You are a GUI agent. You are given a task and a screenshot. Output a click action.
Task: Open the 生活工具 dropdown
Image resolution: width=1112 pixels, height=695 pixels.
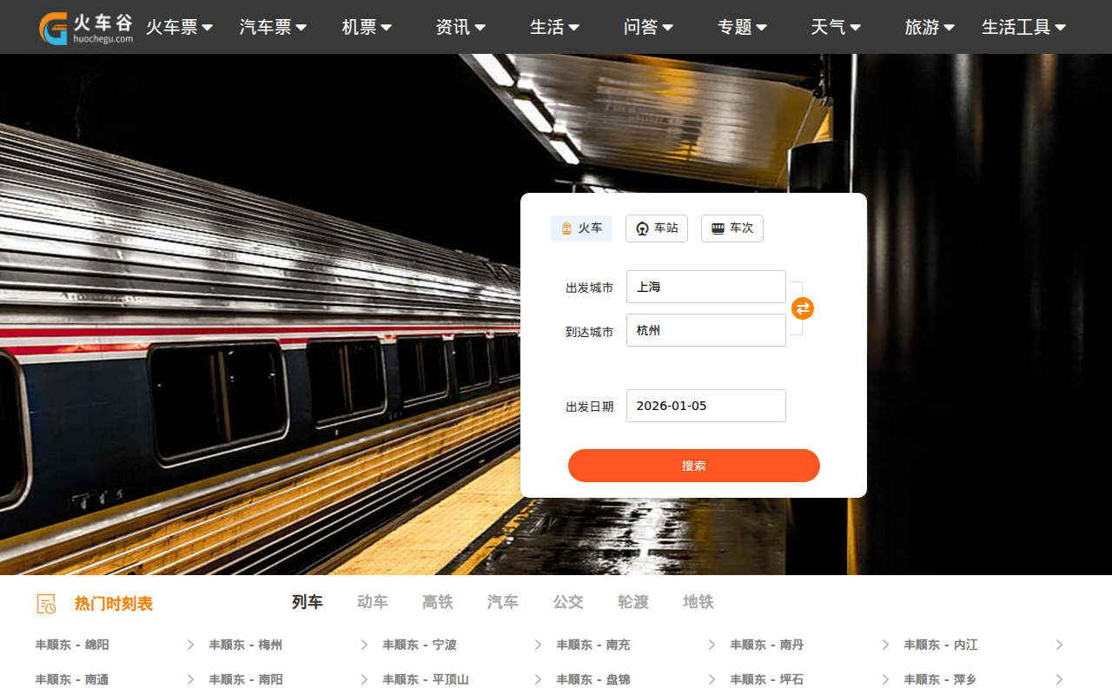click(x=1023, y=27)
